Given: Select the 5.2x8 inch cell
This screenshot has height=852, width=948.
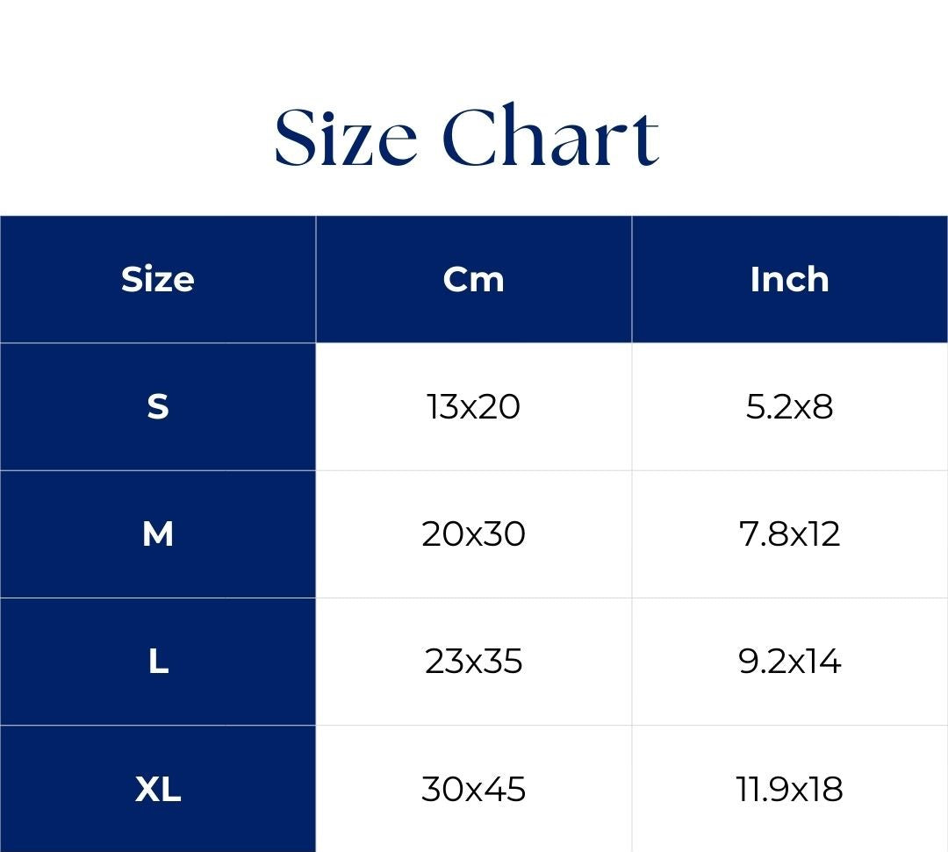Looking at the screenshot, I should click(789, 407).
